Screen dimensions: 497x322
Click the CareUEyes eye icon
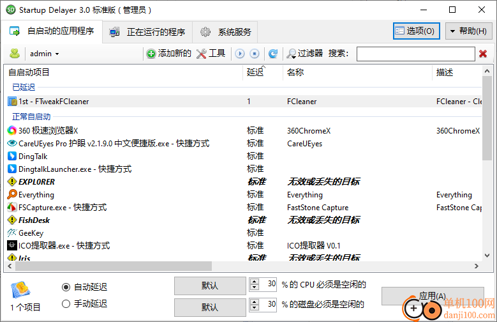(x=12, y=143)
